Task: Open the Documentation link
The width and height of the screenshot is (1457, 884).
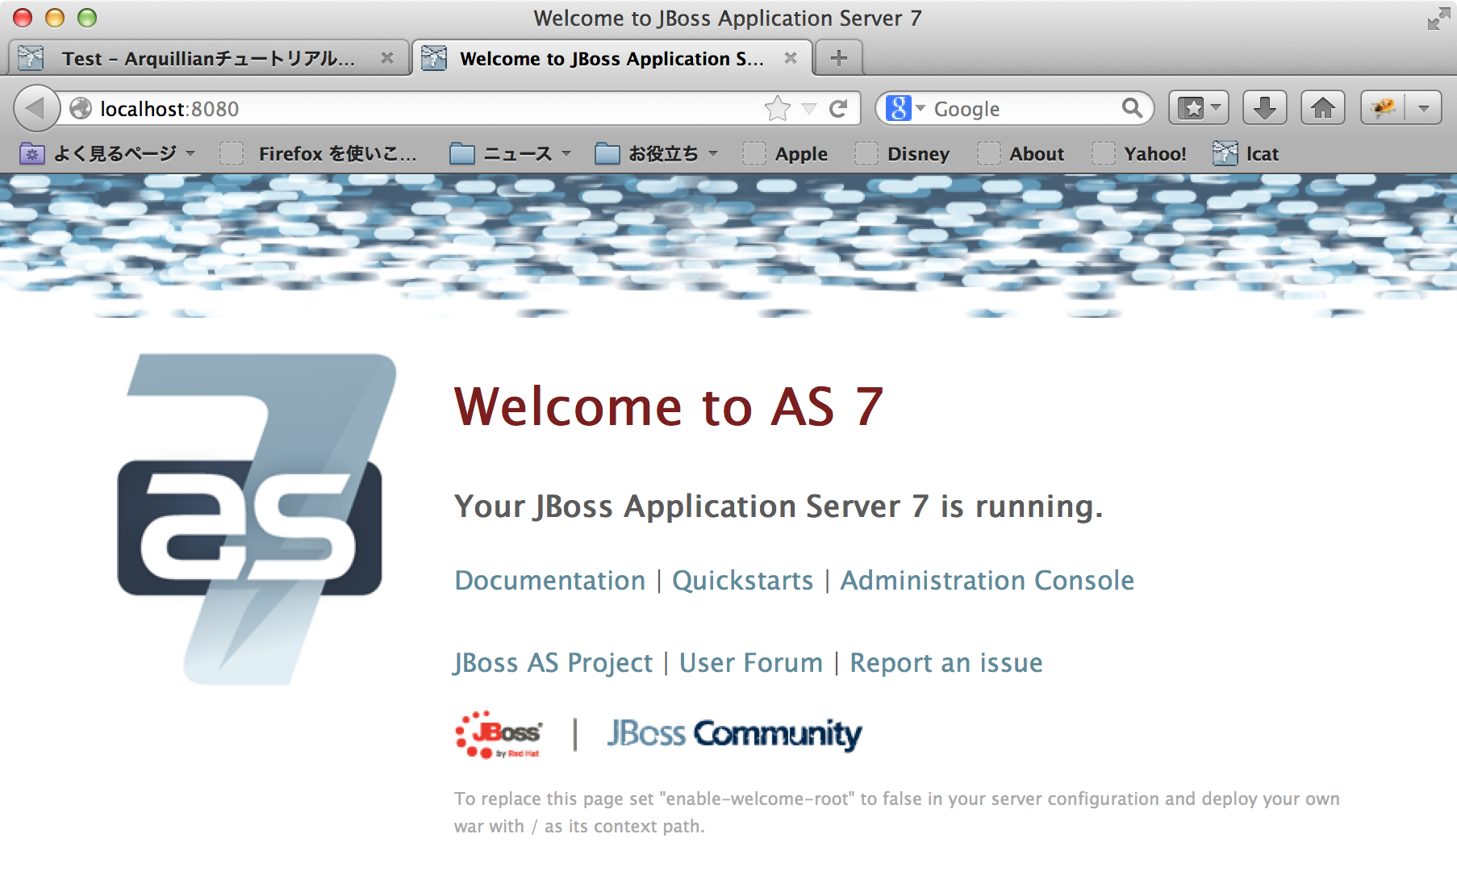Action: (x=550, y=581)
